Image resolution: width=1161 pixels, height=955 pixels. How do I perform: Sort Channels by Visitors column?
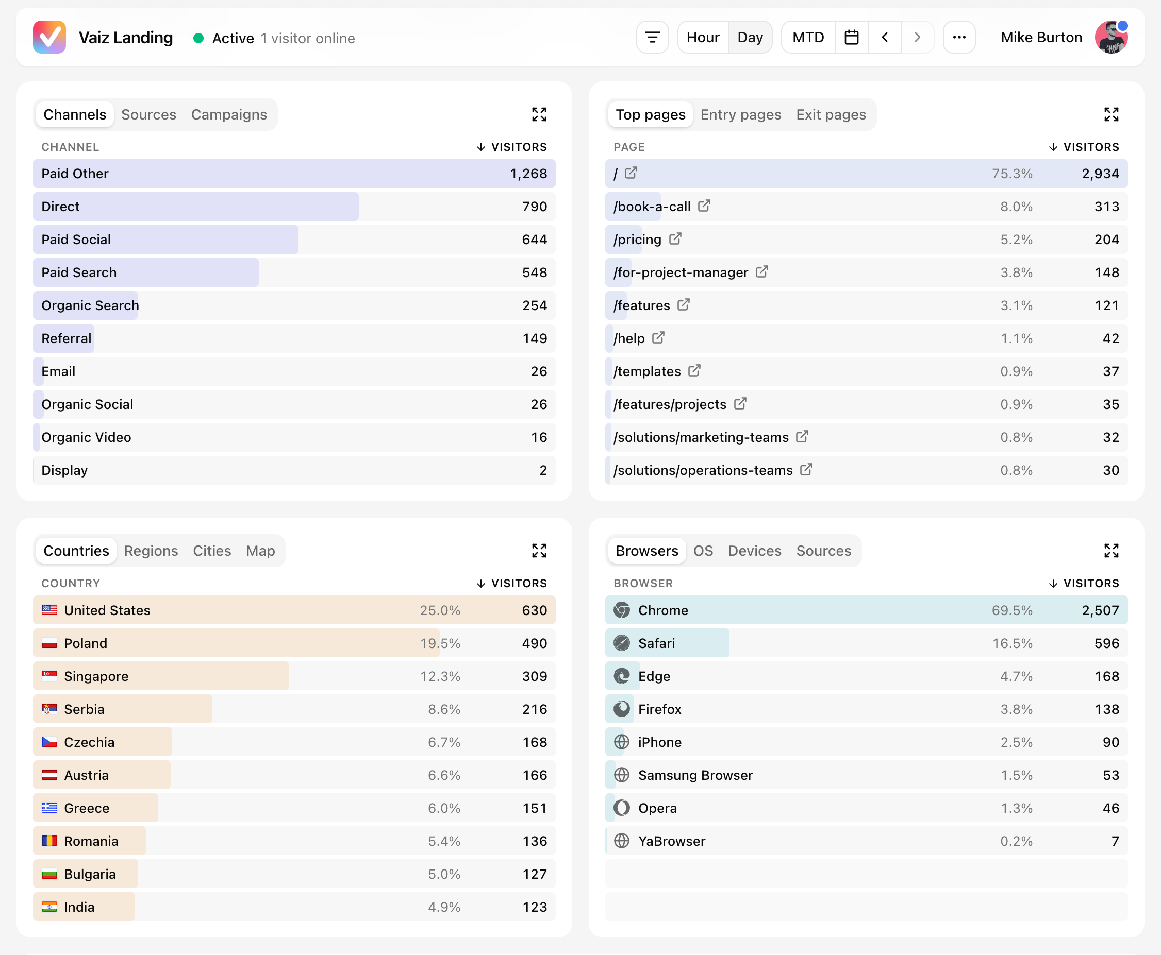511,147
